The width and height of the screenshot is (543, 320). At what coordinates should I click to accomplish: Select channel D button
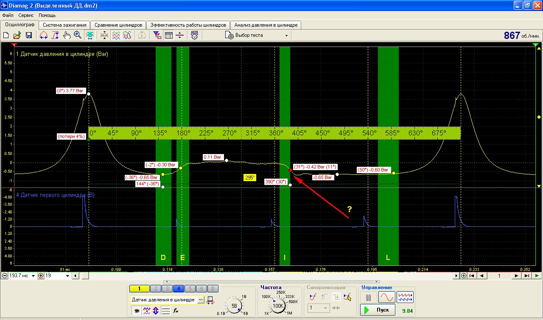213,289
